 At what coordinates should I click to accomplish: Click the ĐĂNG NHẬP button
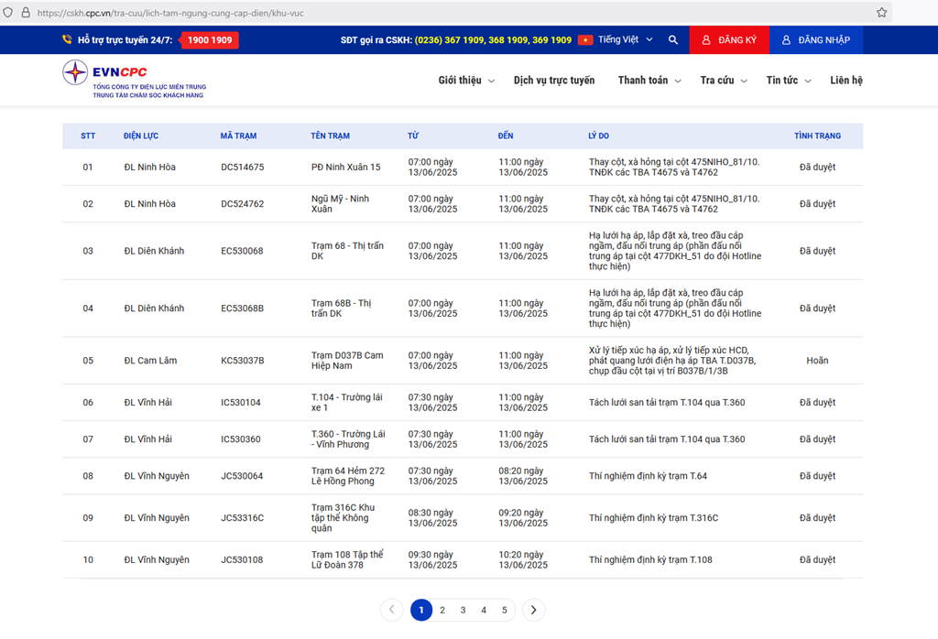(816, 40)
